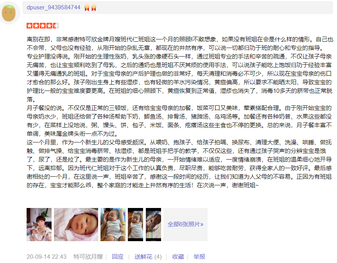Click first medal badge beside username
Image resolution: width=337 pixels, height=263 pixels.
[87, 7]
